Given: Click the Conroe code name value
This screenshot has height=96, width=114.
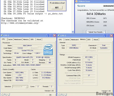Looking at the screenshot, I should [x=20, y=48].
